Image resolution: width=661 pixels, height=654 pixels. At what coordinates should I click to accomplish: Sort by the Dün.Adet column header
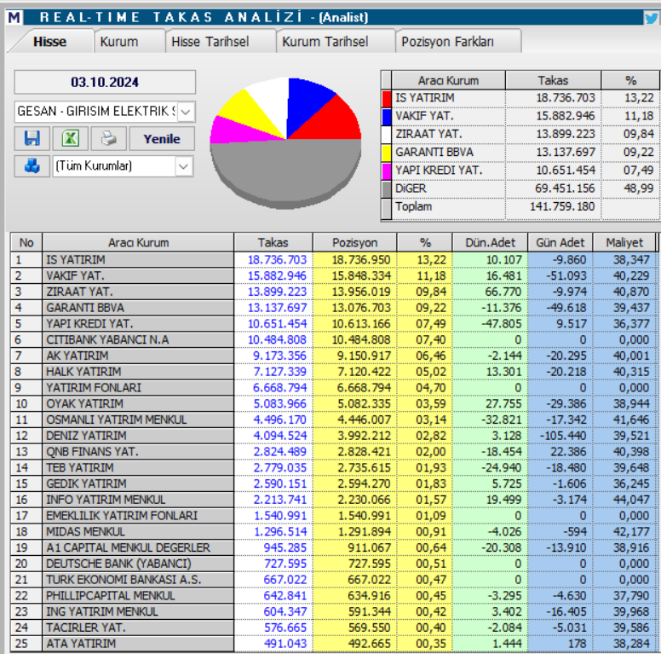490,243
